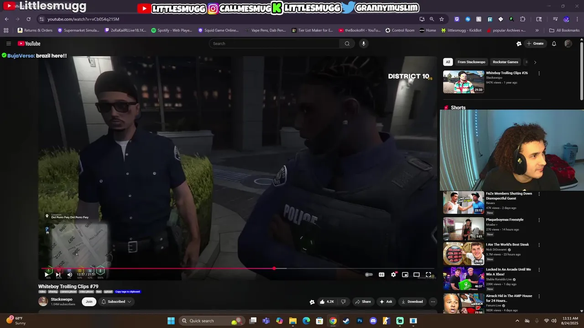Bookmark this page with star icon
Image resolution: width=584 pixels, height=328 pixels.
pos(442,19)
